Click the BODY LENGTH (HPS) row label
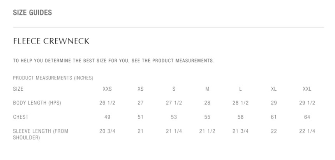 click(x=37, y=103)
